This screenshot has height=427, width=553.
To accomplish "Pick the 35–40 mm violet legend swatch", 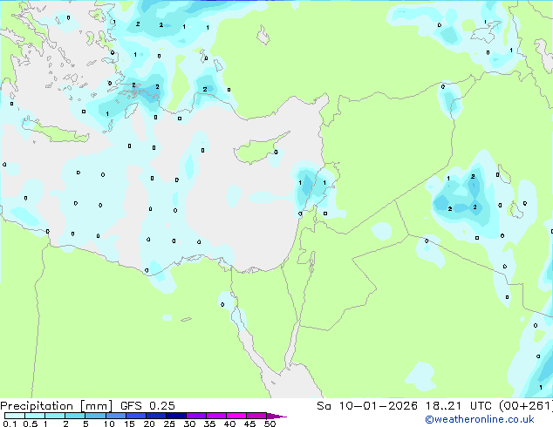I will (215, 416).
